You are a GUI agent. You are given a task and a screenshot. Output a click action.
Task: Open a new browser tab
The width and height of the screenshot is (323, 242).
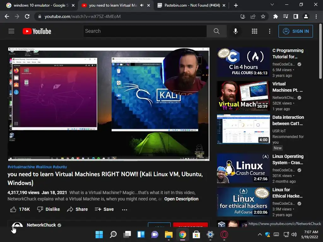click(236, 5)
